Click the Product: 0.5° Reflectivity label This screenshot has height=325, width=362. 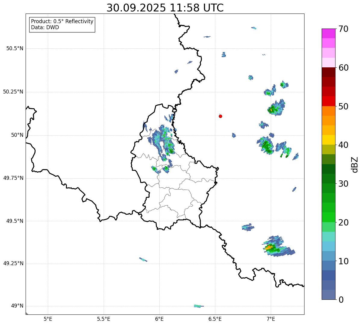[62, 22]
